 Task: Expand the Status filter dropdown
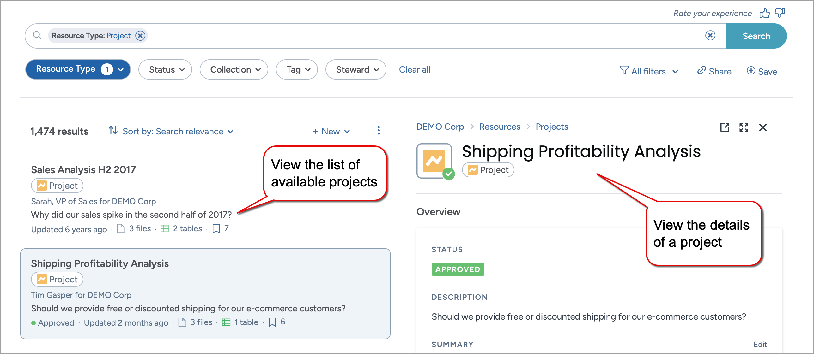click(x=165, y=69)
